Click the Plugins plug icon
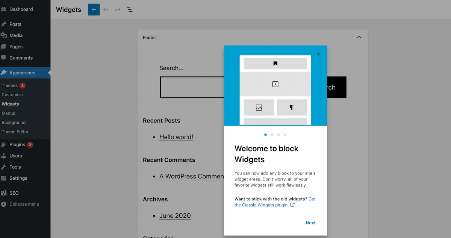451x238 pixels. pyautogui.click(x=4, y=144)
